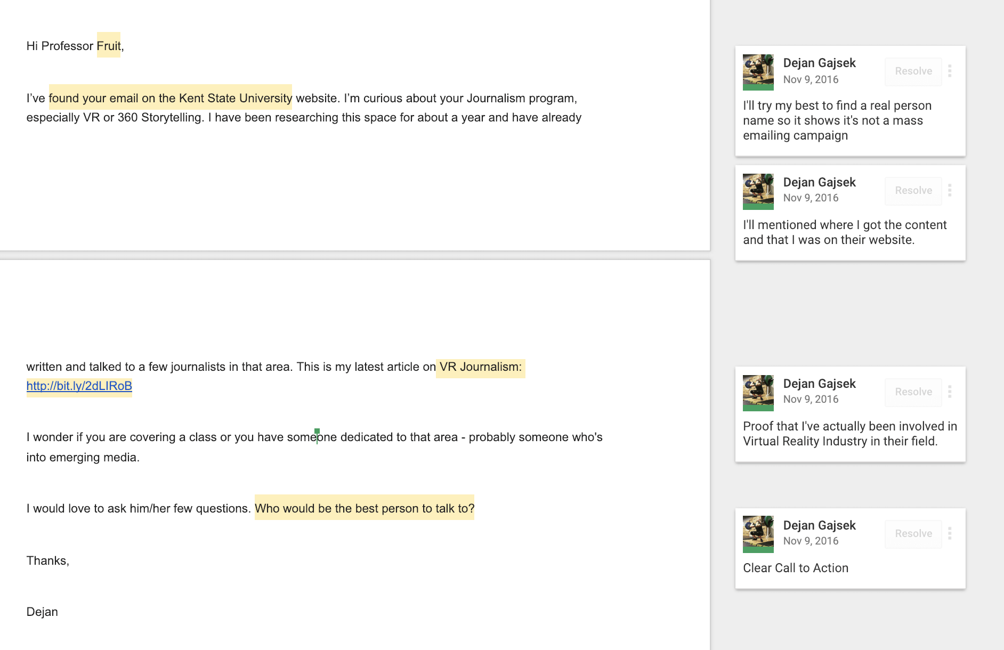Open more options on the 'got the content' comment
The height and width of the screenshot is (650, 1004).
tap(950, 190)
